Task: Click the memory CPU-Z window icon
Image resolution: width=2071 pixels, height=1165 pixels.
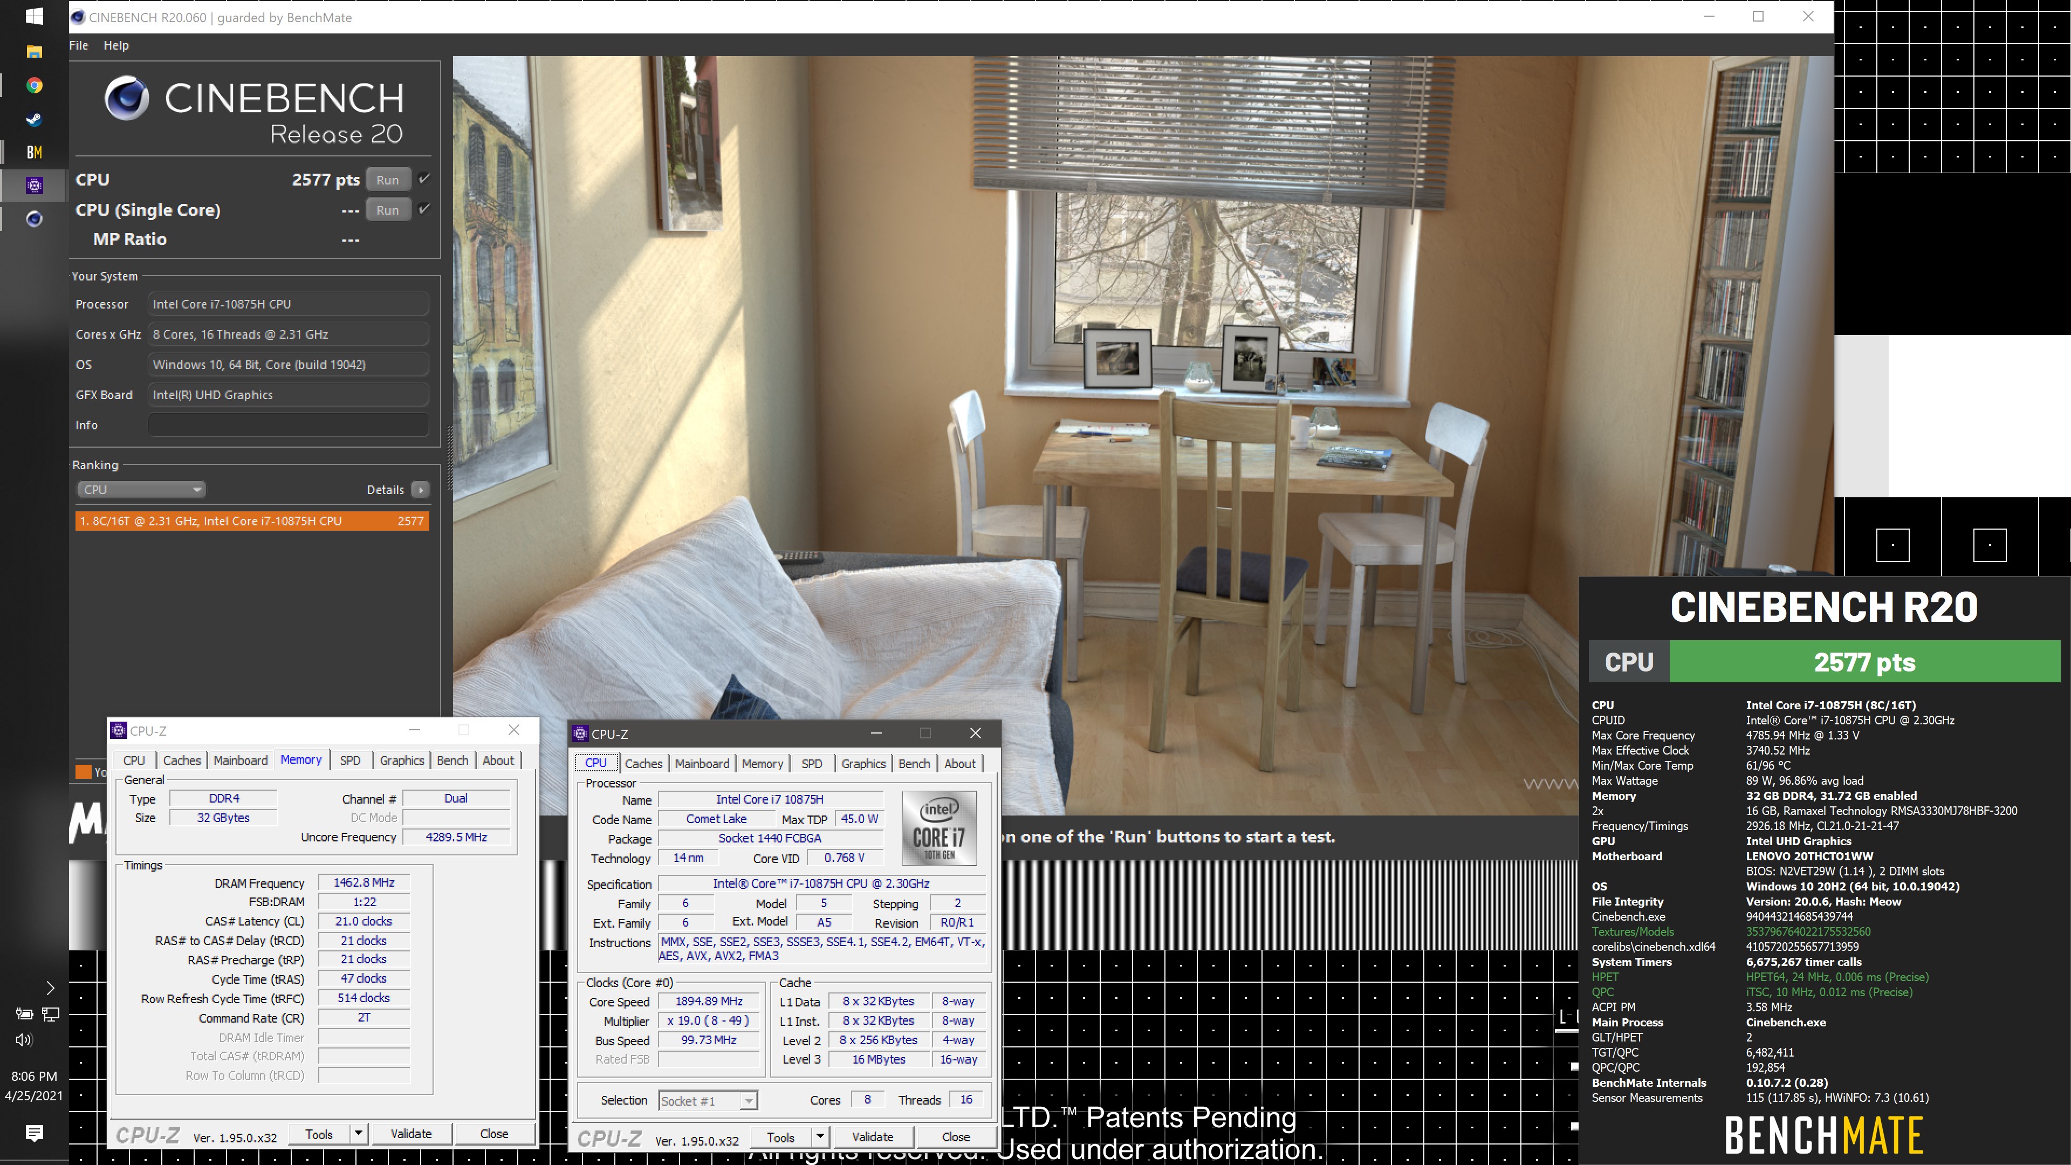Action: click(x=119, y=730)
